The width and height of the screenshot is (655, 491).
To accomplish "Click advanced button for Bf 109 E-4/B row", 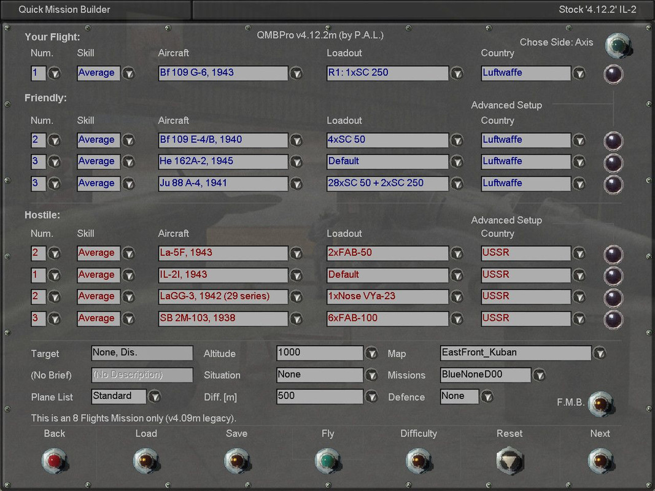I will [613, 141].
